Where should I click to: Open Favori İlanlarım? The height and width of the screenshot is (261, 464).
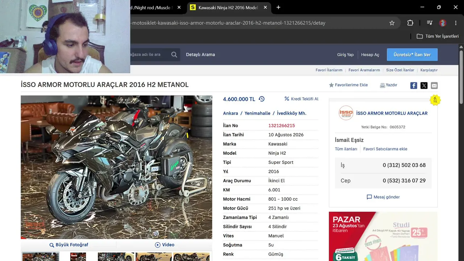tap(329, 70)
